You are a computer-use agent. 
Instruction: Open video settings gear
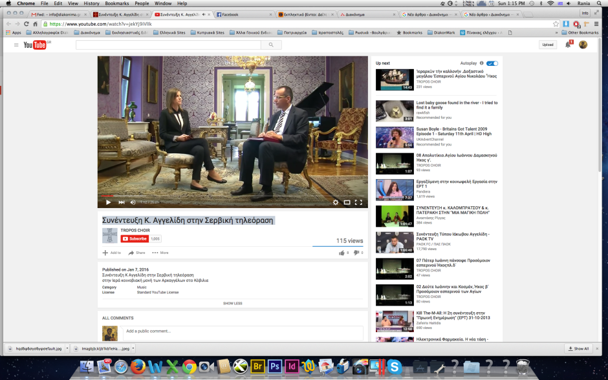(x=335, y=202)
